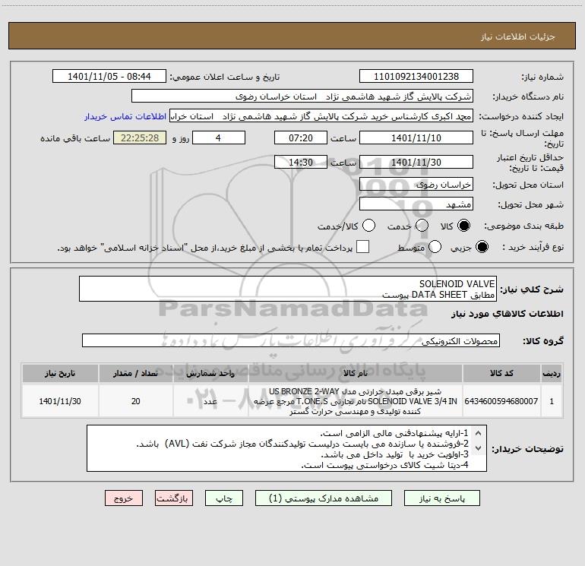
Task: Click the نام کالا column header
Action: pos(356,373)
